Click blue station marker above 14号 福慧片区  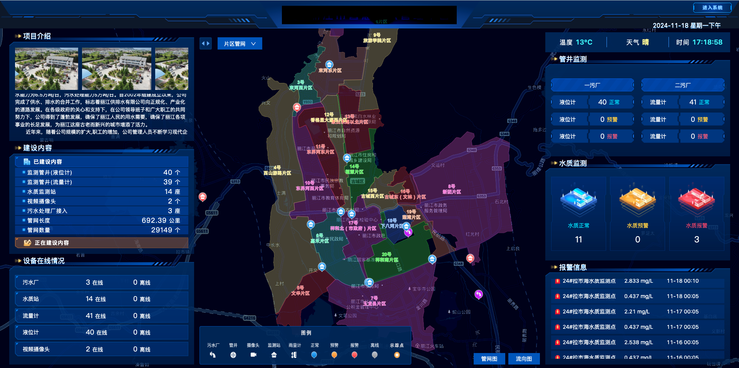pos(347,158)
